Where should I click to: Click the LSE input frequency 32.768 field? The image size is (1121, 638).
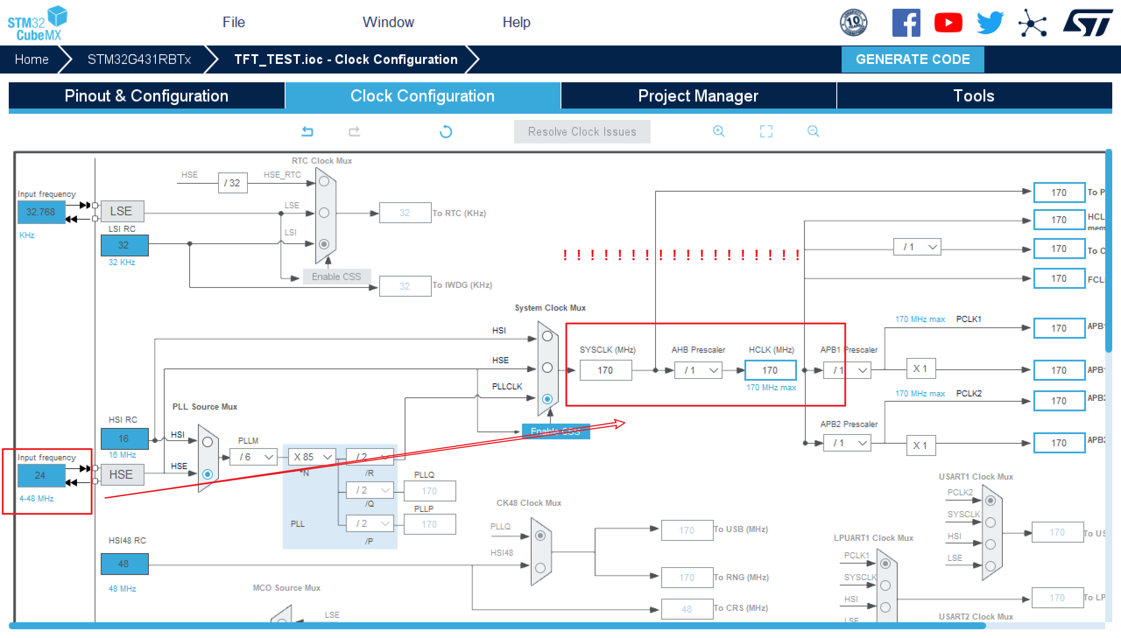[41, 212]
